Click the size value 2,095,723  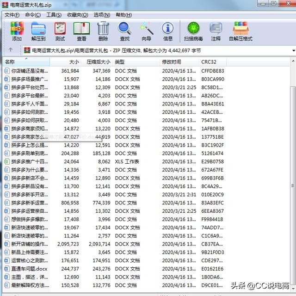pos(68,244)
